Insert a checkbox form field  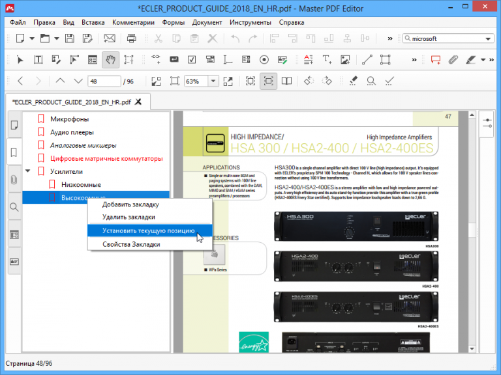click(x=192, y=60)
